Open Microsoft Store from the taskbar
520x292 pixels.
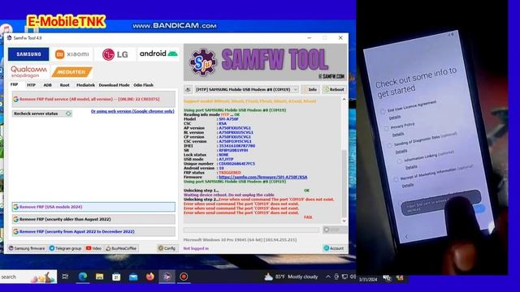(x=116, y=277)
